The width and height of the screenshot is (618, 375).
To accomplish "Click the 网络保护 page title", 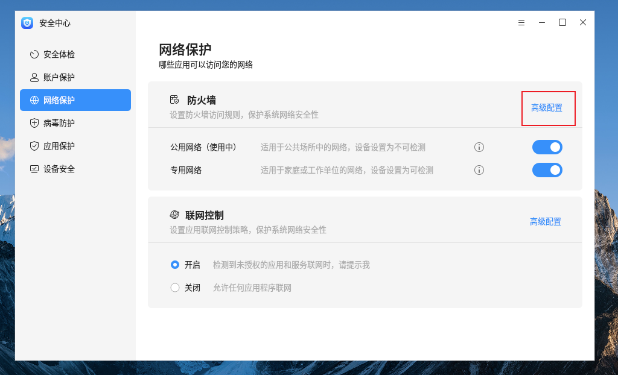I will 185,49.
